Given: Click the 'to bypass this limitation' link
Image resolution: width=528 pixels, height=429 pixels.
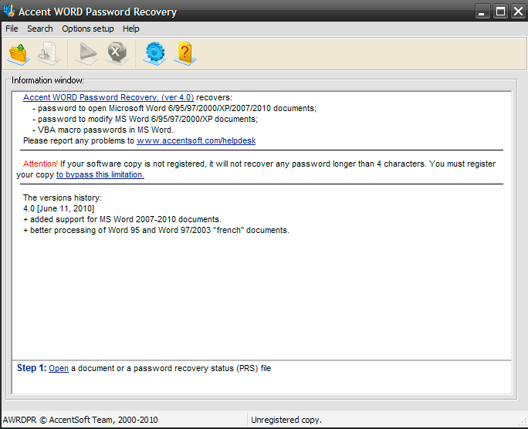Looking at the screenshot, I should point(100,174).
